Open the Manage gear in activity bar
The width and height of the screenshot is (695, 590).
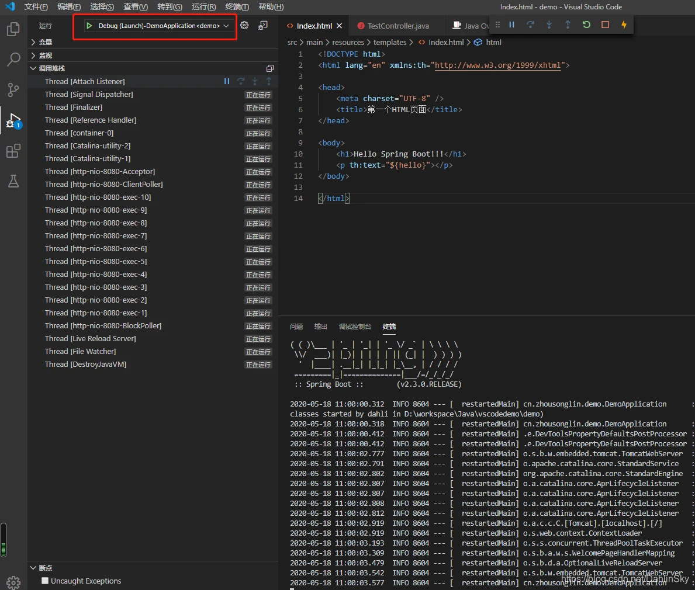point(13,582)
